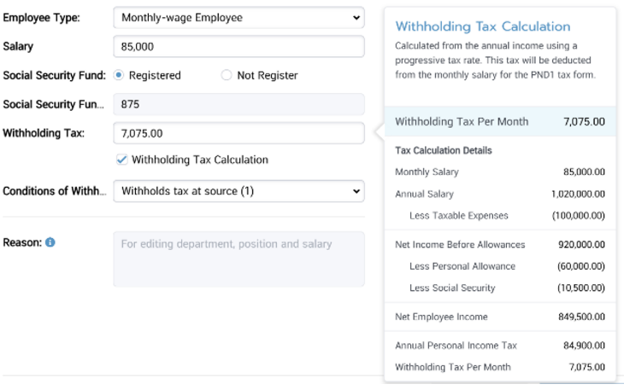This screenshot has height=390, width=624.
Task: Click the Net Employee Income row
Action: [x=499, y=317]
